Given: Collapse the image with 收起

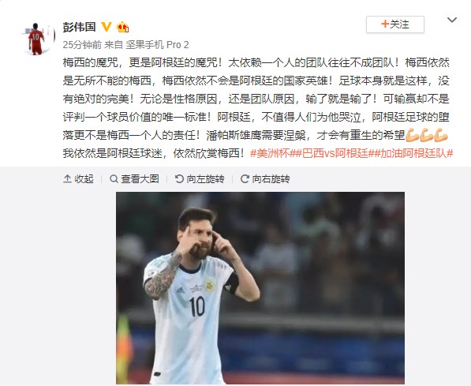Looking at the screenshot, I should [x=78, y=179].
